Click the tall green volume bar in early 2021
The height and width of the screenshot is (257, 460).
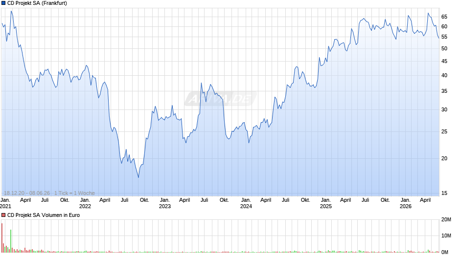point(11,241)
